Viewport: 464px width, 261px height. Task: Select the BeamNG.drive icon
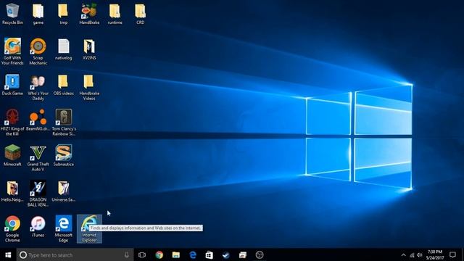tap(38, 120)
